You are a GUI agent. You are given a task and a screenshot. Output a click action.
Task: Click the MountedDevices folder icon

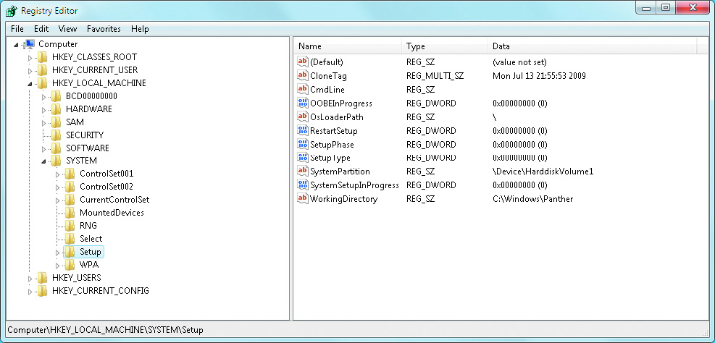pos(70,213)
